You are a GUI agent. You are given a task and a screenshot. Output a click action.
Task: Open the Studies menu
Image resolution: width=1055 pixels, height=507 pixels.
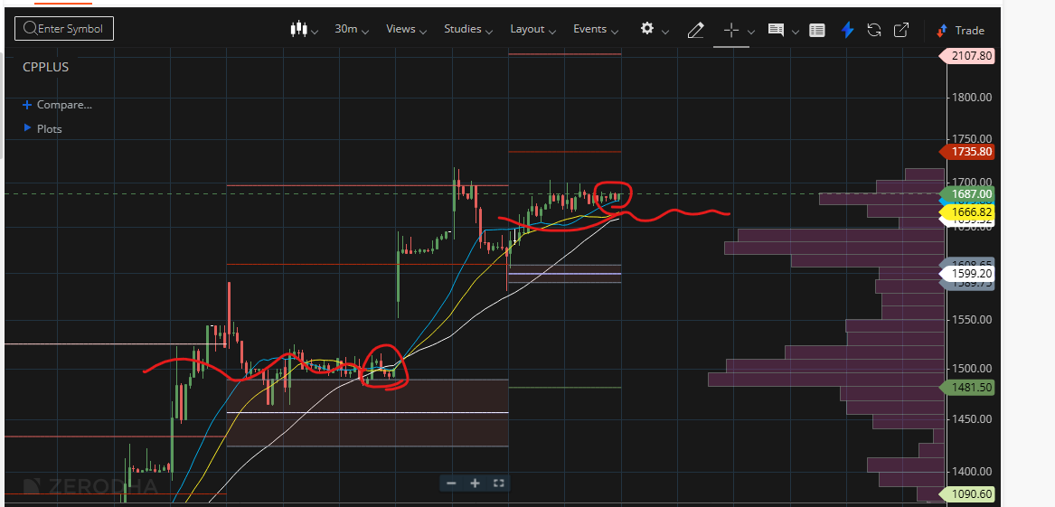468,29
